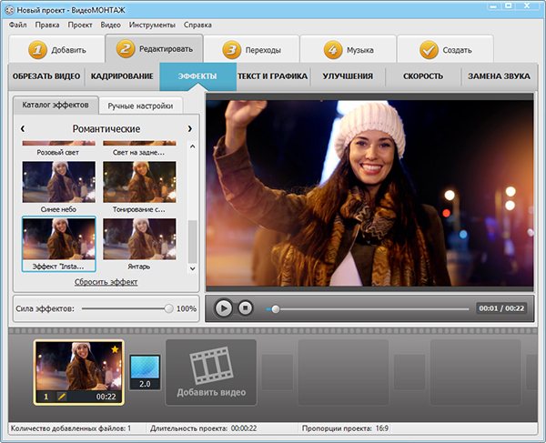Screen dimensions: 546x443
Task: Click the Розовый свет effect label
Action: [58, 153]
